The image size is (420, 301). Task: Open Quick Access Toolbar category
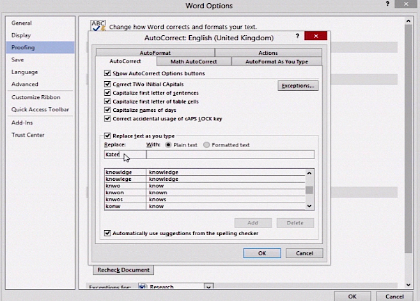click(40, 109)
